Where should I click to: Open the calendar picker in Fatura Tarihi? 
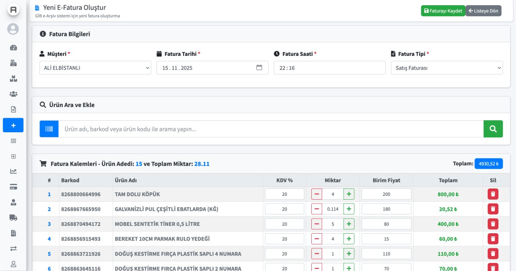(259, 67)
